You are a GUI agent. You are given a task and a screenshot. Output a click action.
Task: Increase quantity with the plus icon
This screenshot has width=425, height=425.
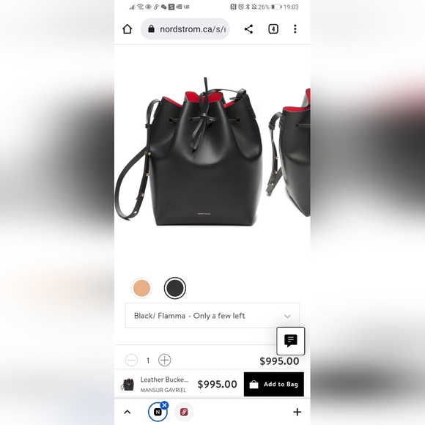click(165, 361)
